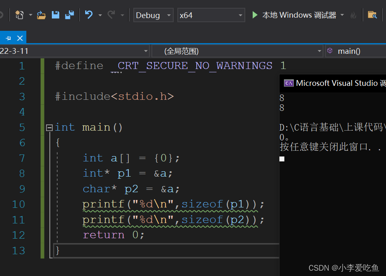Click the opening brace on line 6
The height and width of the screenshot is (276, 386).
(x=58, y=143)
